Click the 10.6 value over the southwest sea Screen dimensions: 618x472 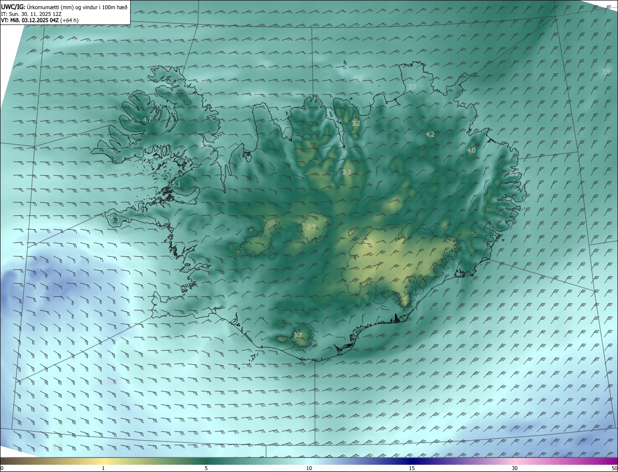[112, 382]
